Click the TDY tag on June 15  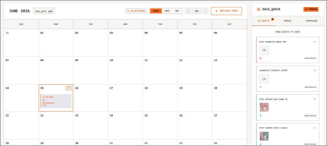69,88
